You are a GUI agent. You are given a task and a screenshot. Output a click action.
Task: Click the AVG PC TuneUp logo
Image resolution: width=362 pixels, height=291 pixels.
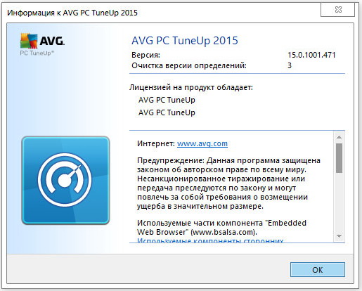click(42, 45)
